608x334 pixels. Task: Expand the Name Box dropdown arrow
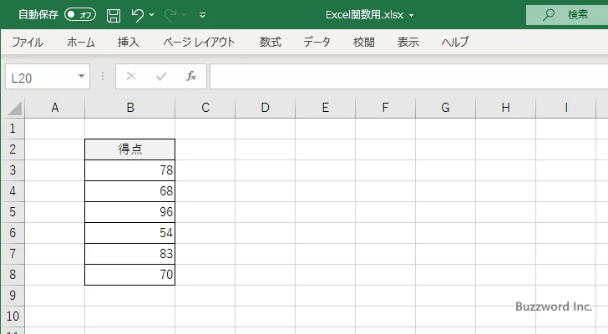click(82, 76)
